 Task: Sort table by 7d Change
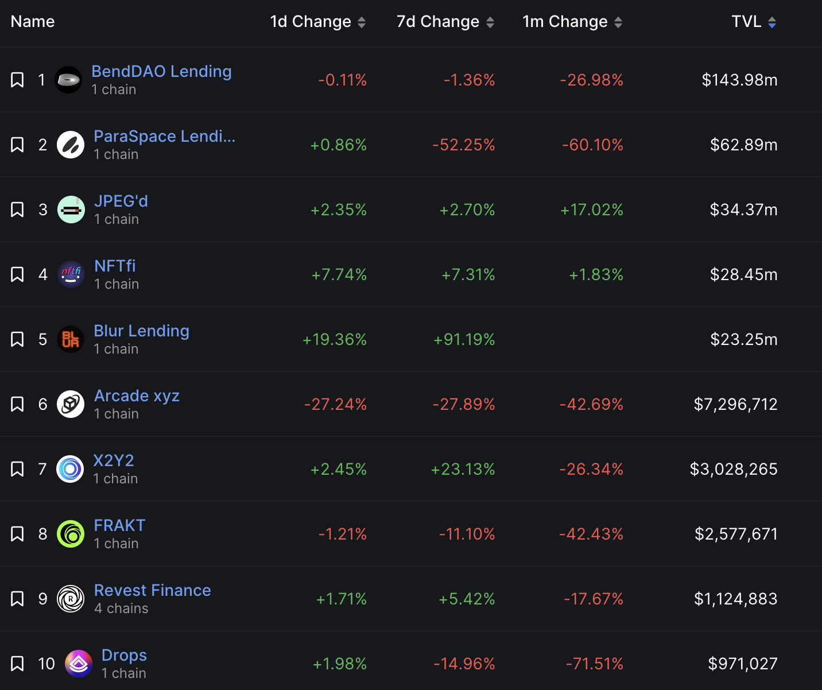(x=445, y=22)
